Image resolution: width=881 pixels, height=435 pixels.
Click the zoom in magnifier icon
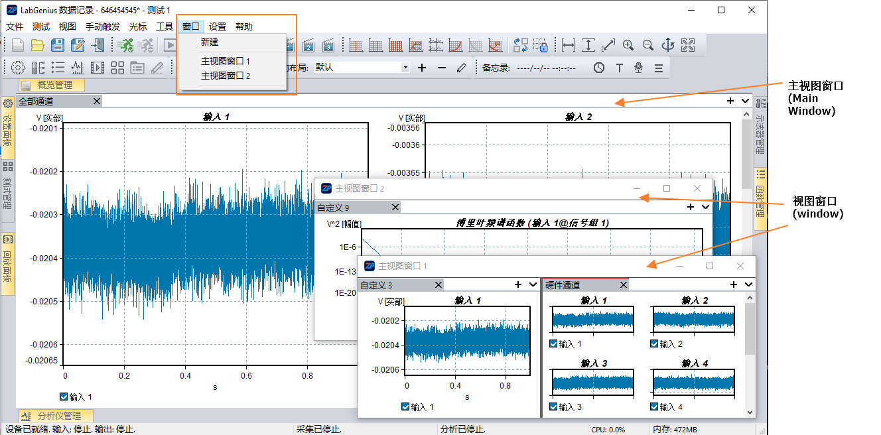(628, 45)
